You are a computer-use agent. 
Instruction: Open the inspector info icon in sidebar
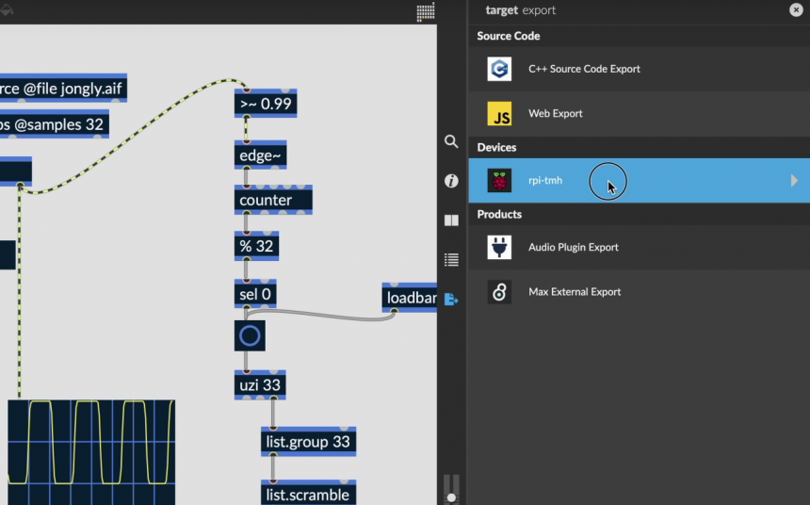point(451,181)
